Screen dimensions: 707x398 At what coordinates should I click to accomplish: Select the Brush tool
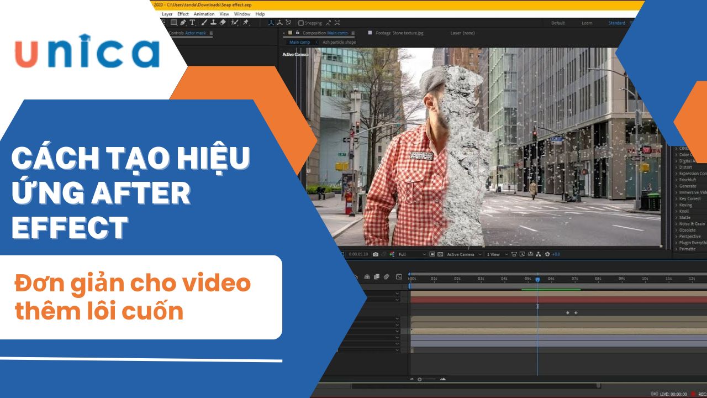tap(204, 23)
